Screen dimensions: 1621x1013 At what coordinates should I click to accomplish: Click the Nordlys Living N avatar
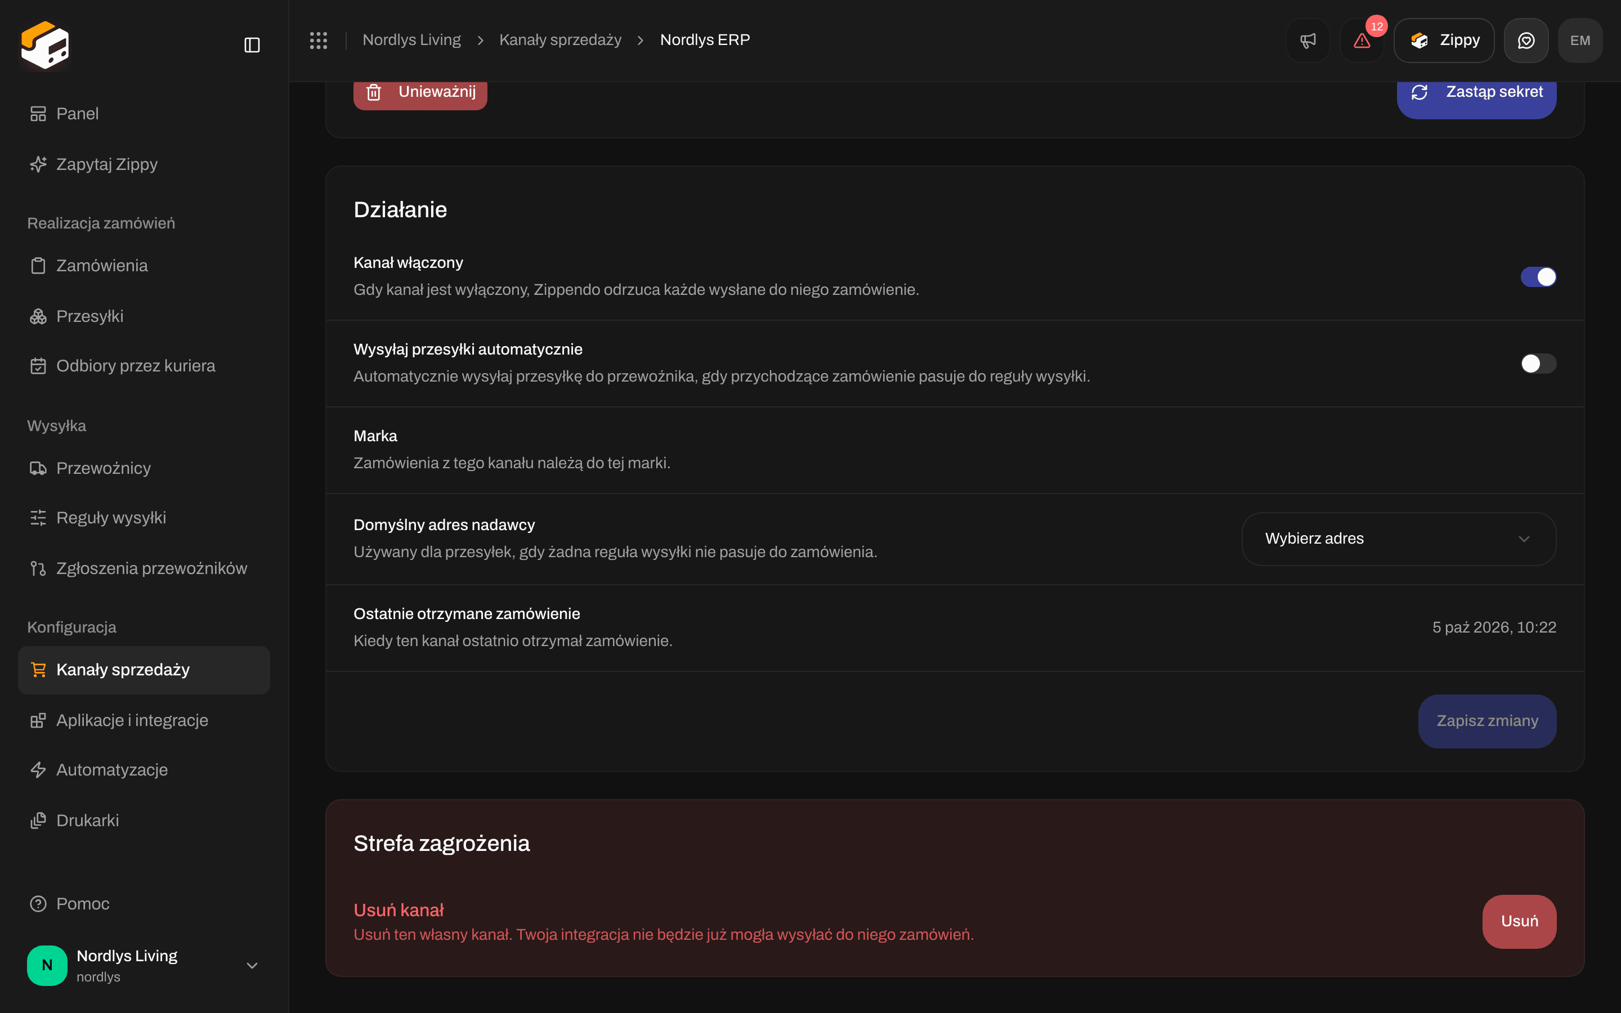pyautogui.click(x=47, y=965)
